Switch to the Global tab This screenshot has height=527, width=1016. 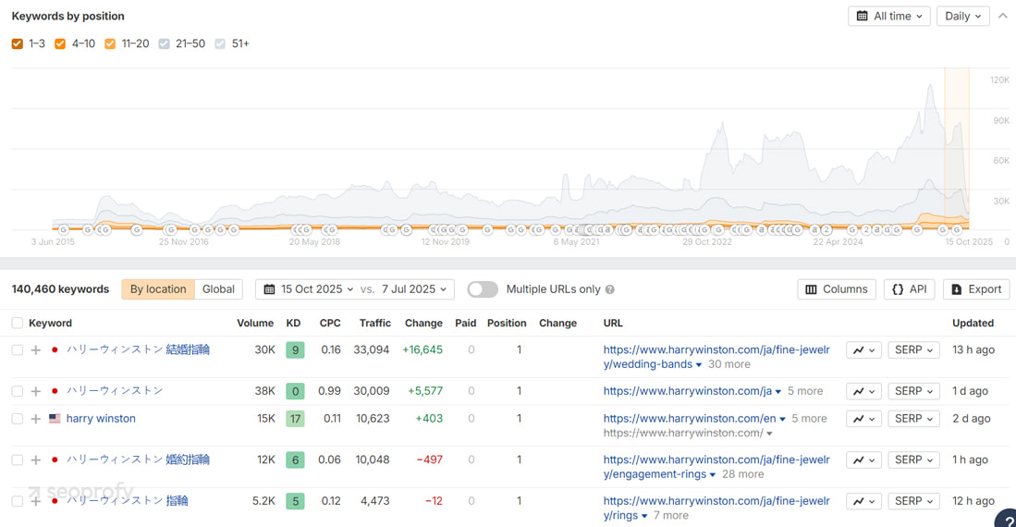tap(218, 289)
